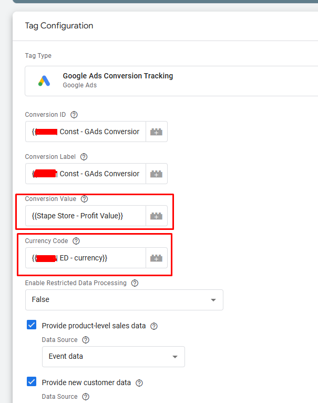Show help for Currency Code
This screenshot has height=403, width=318.
point(76,241)
